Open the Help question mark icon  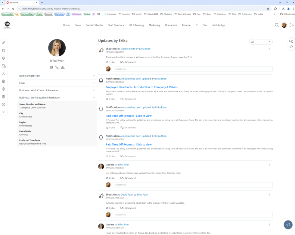(x=4, y=104)
